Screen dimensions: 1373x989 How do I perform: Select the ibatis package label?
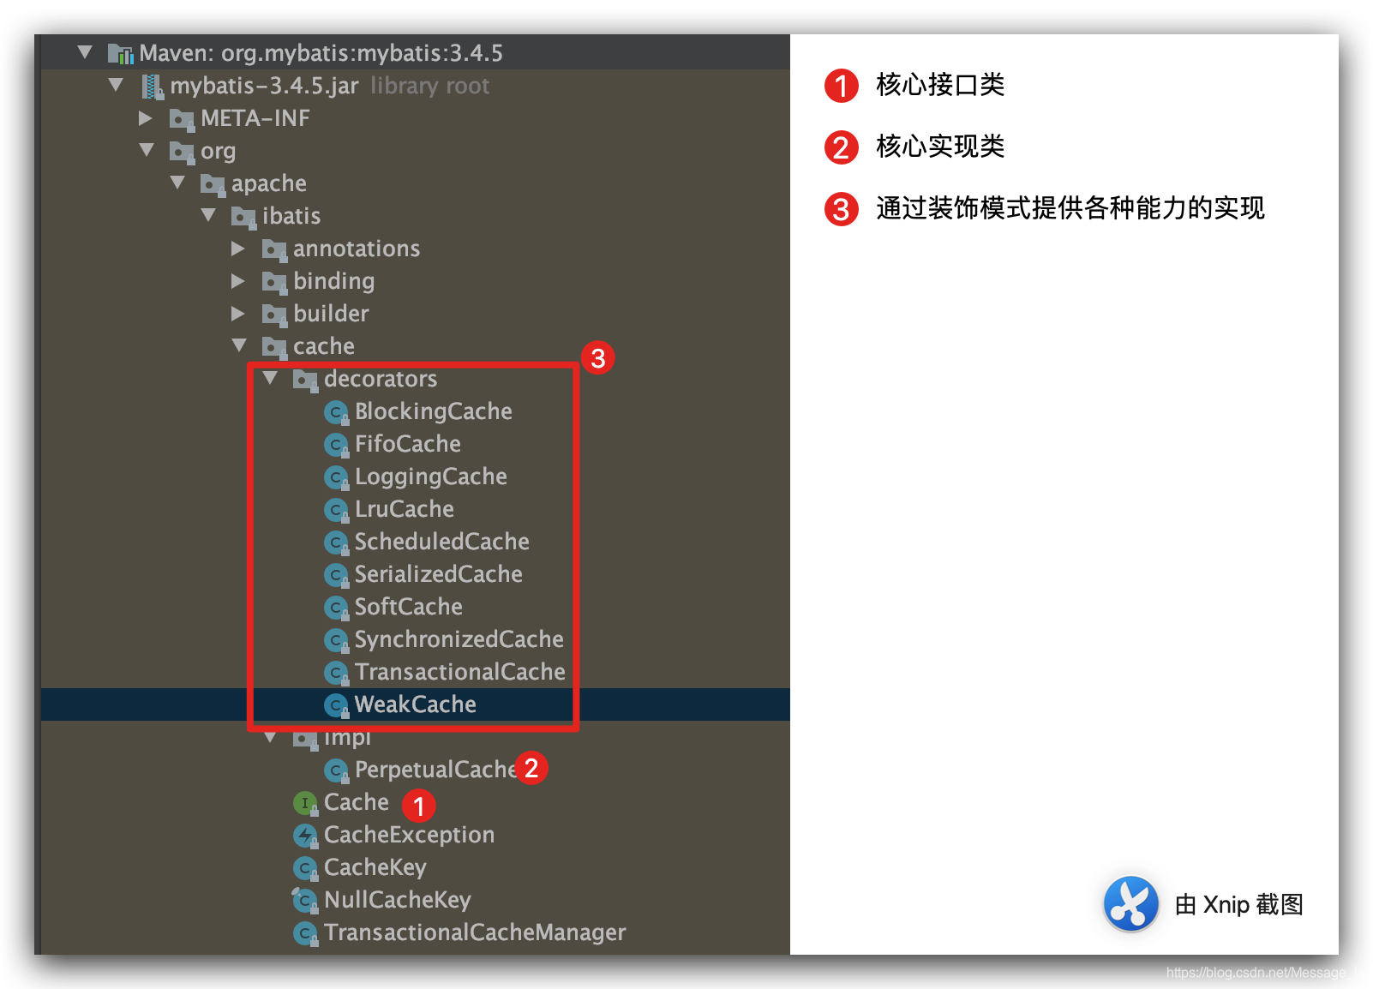(291, 216)
